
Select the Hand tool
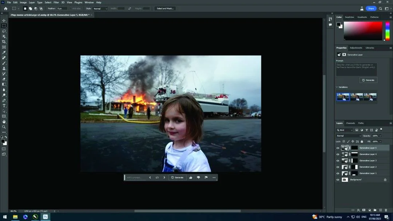tap(4, 122)
